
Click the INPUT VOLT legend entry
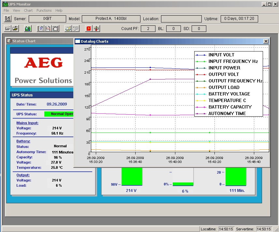point(221,55)
